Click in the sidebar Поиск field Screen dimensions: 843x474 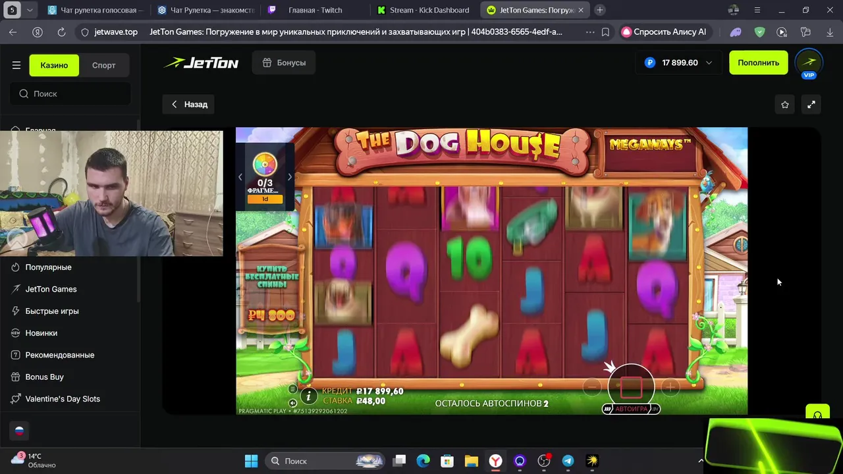[x=70, y=93]
